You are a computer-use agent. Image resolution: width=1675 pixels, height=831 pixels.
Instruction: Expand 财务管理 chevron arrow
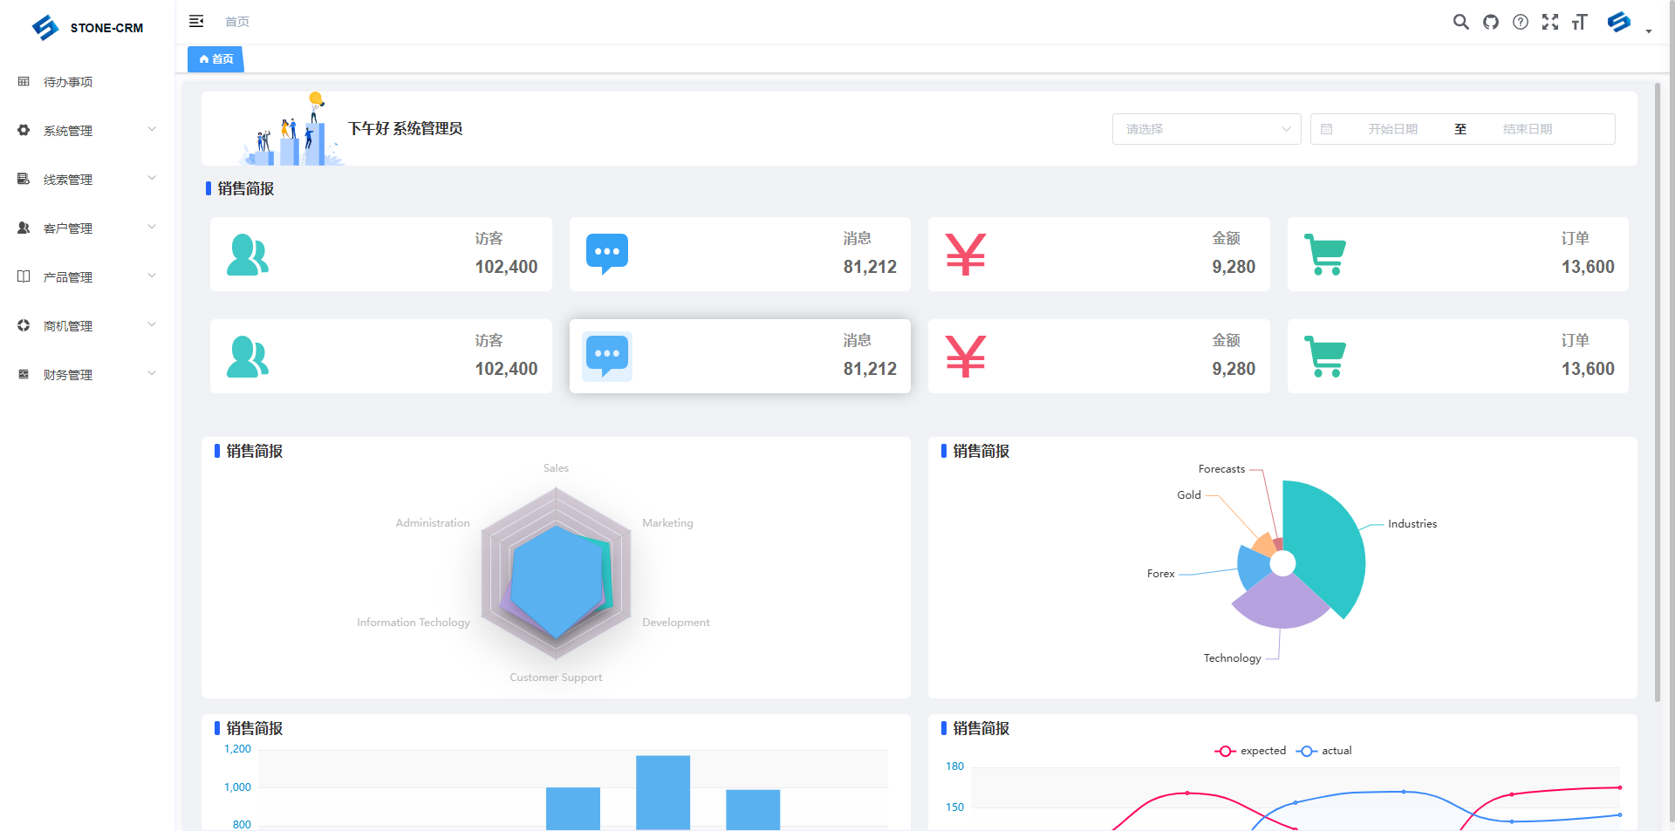[x=152, y=373]
